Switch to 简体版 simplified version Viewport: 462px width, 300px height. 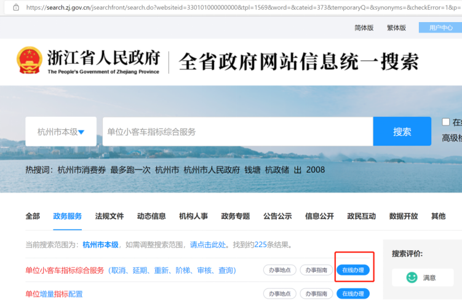[x=364, y=28]
